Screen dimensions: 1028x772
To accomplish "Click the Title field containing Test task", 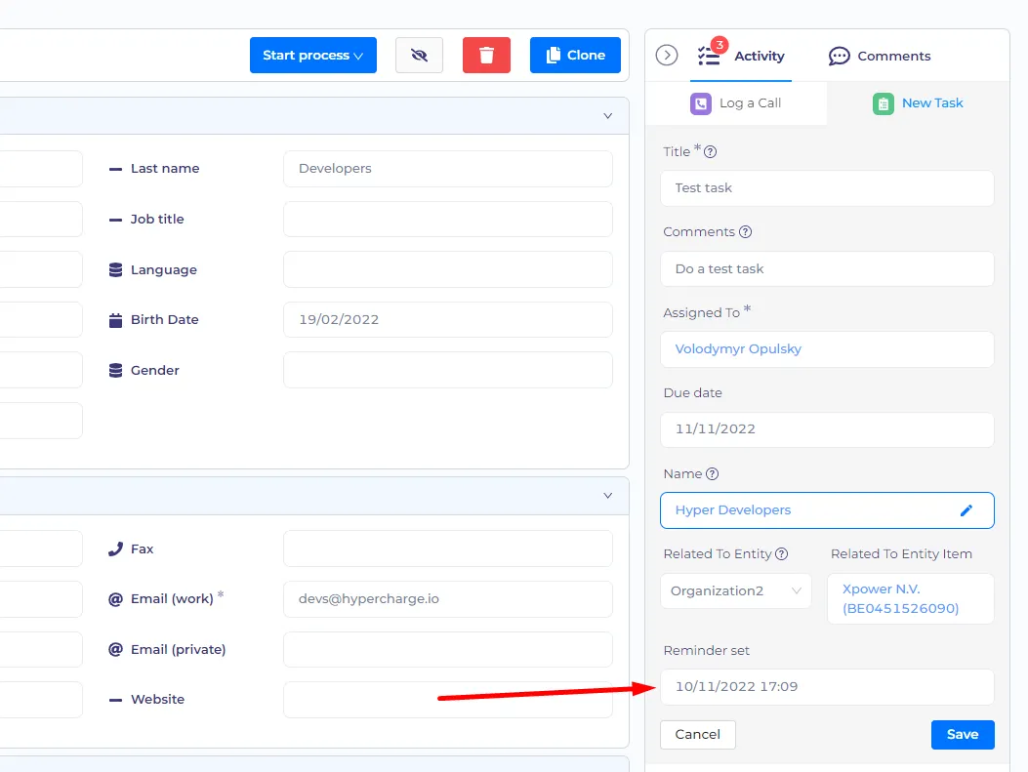I will point(827,188).
